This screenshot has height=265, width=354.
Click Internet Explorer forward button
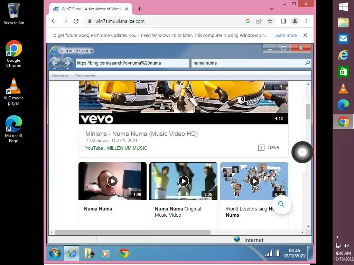(x=67, y=63)
